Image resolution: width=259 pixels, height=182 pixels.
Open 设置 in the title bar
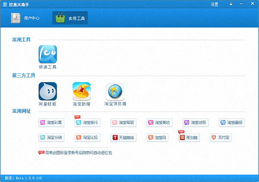coord(215,4)
